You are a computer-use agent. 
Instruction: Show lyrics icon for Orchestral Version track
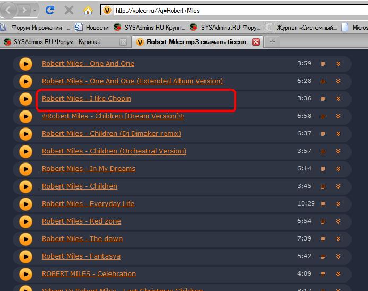[x=323, y=151]
